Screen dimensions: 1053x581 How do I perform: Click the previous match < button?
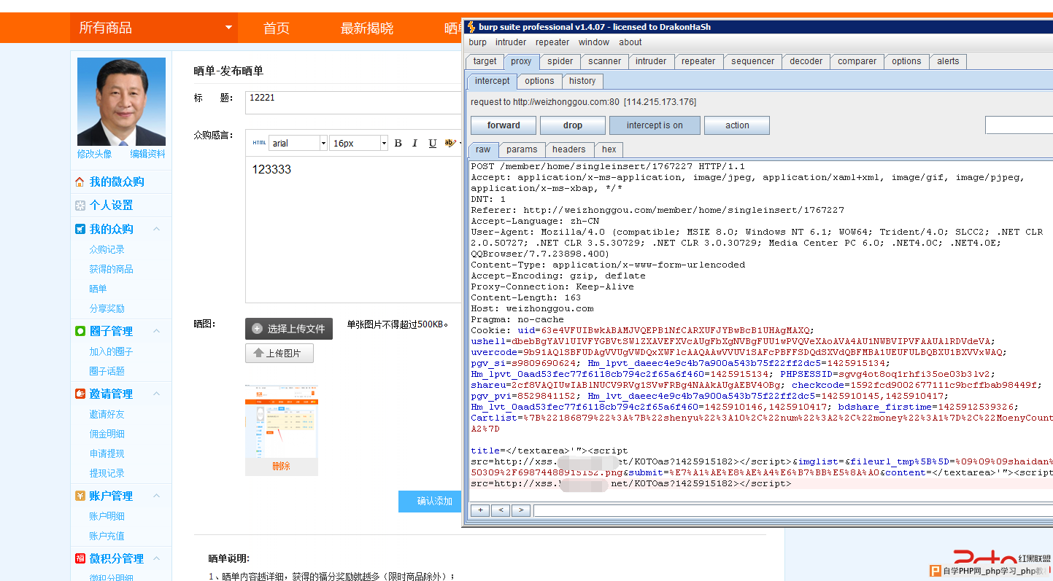click(500, 510)
